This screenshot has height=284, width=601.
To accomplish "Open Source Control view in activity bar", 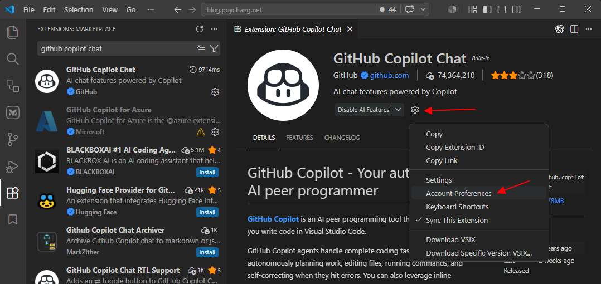I will tap(13, 140).
